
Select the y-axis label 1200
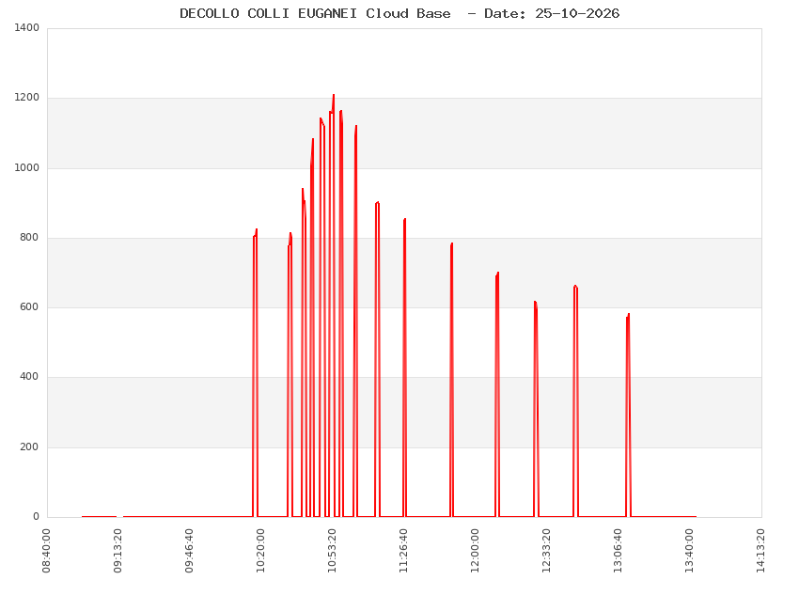click(27, 98)
